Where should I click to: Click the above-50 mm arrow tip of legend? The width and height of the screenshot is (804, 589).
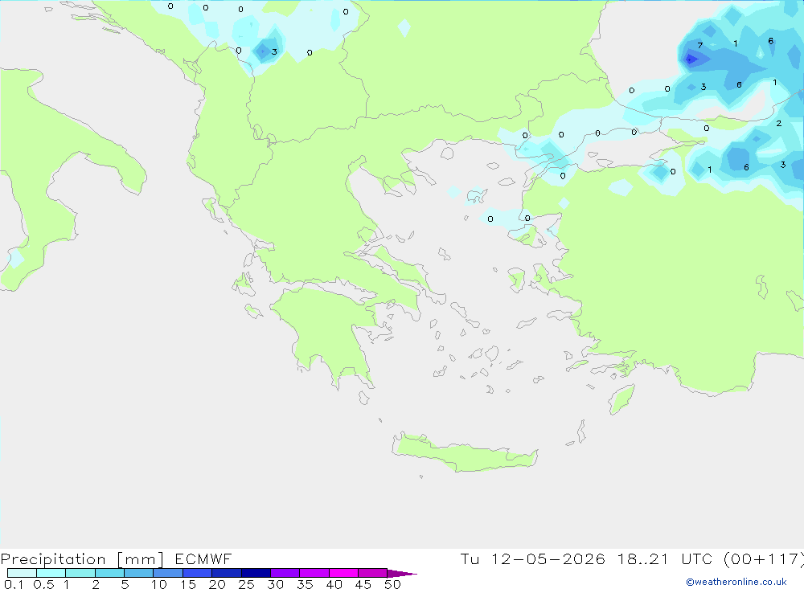(x=402, y=573)
